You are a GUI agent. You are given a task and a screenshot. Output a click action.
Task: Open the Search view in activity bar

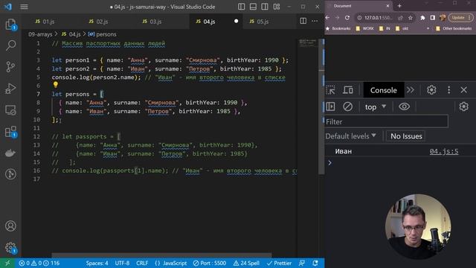click(10, 45)
